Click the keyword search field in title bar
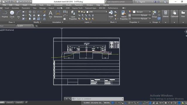Screen dimensions: 187x105 coord(120,2)
